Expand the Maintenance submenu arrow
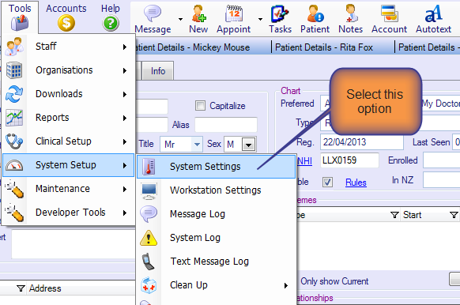 coord(125,189)
